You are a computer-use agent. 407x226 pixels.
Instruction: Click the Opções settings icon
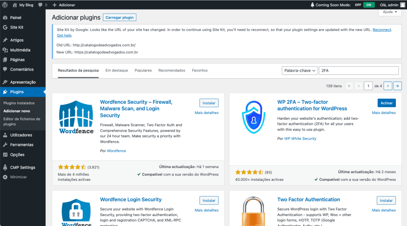point(5,155)
